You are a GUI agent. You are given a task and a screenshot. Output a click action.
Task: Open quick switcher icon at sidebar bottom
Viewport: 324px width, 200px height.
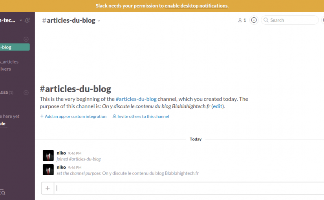click(x=2, y=193)
